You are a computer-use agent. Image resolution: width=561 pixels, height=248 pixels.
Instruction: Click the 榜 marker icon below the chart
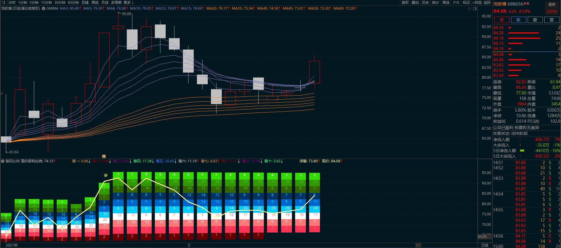(x=104, y=156)
